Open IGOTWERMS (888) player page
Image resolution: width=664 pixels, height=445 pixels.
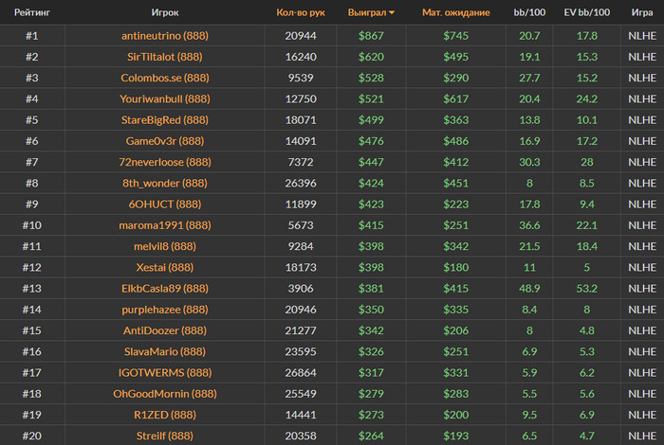(165, 373)
